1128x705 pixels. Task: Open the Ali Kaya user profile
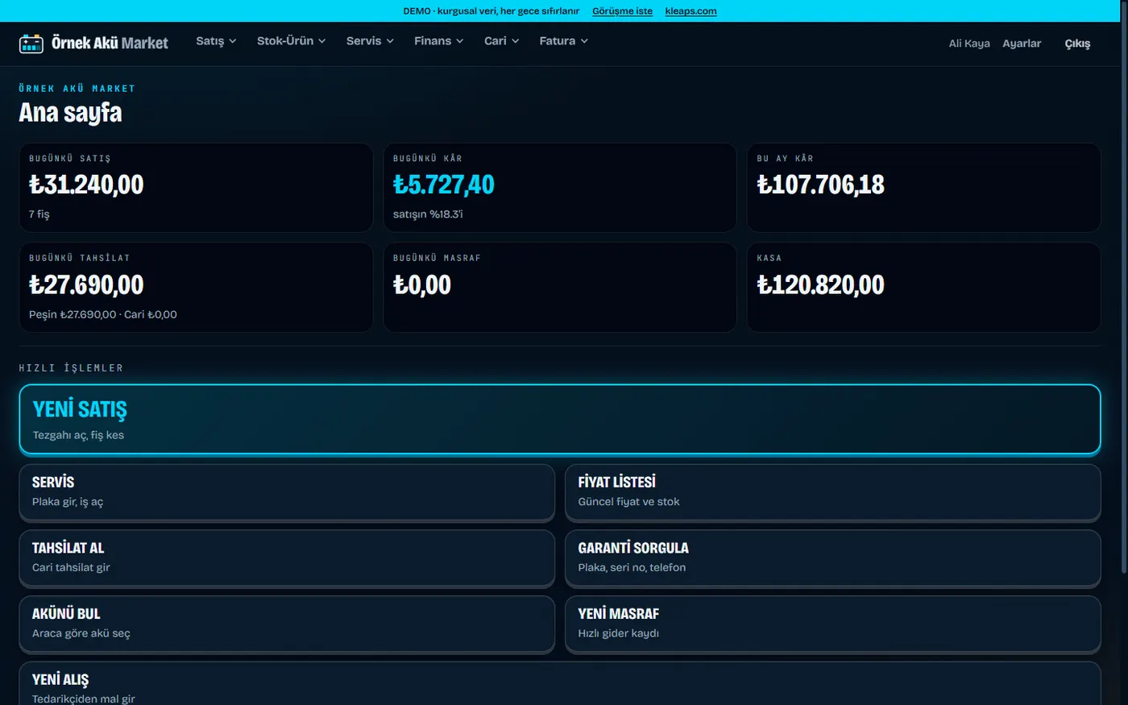click(x=969, y=44)
